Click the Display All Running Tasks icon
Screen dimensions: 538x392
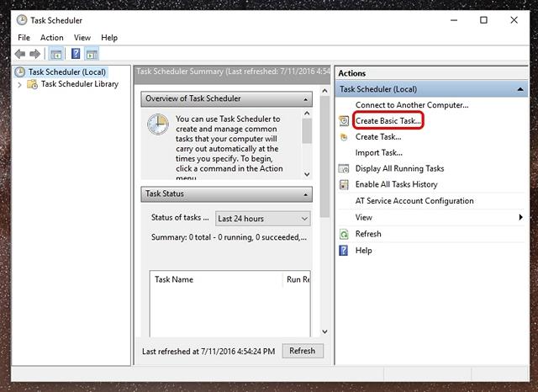[344, 168]
